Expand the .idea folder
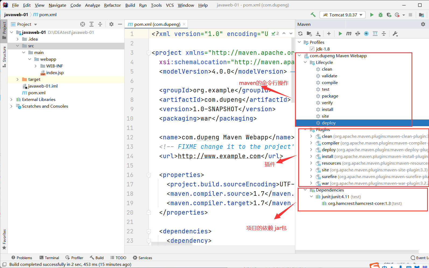429x268 pixels. coord(17,39)
